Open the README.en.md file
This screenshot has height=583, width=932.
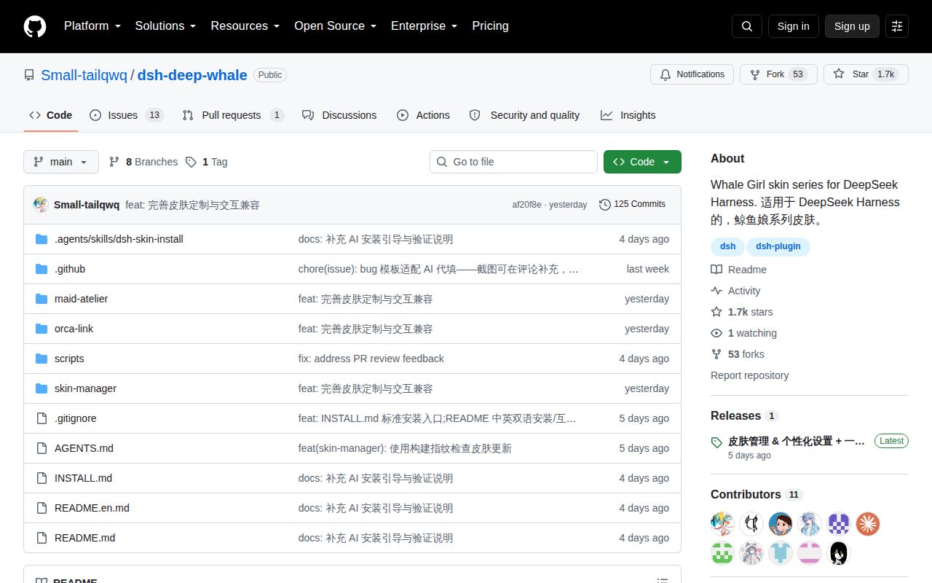point(92,508)
